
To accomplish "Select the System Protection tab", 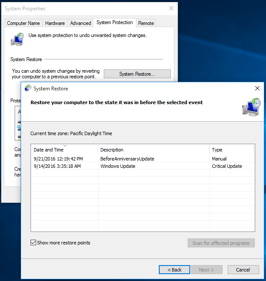I will click(114, 22).
